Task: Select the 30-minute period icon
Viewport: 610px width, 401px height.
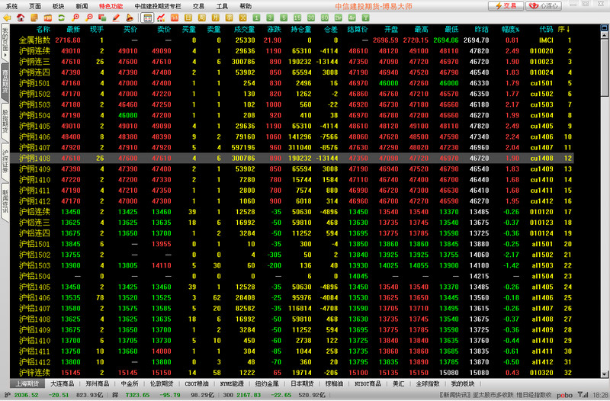Action: click(310, 16)
